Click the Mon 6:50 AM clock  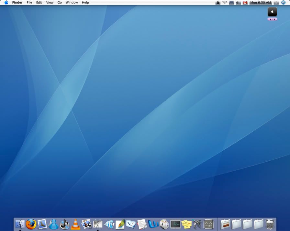261,3
